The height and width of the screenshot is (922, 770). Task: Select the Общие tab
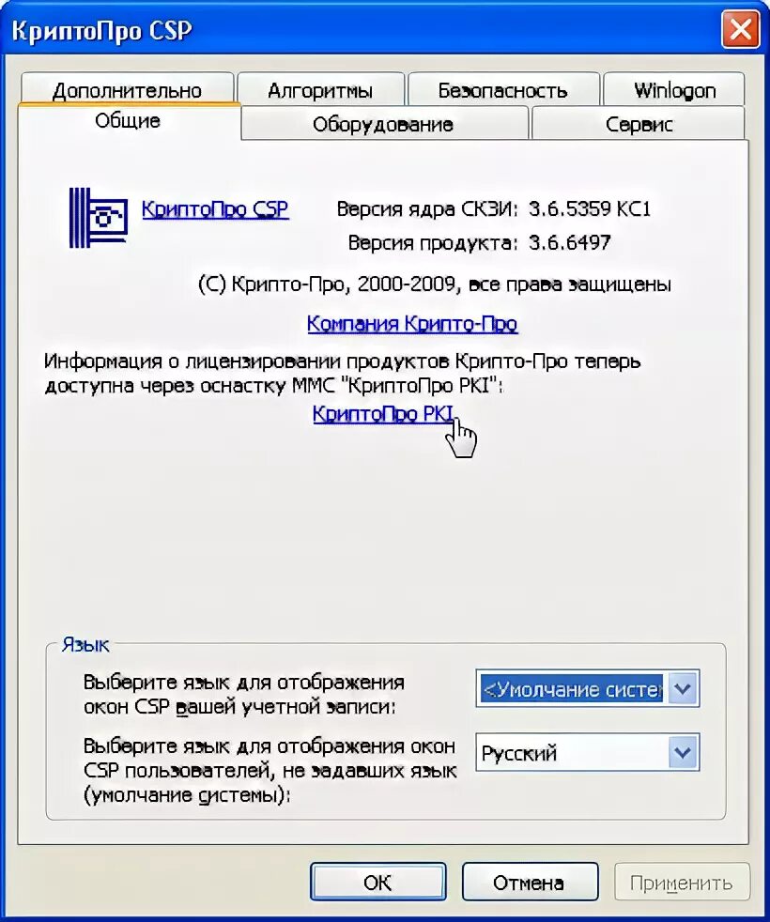pos(129,121)
